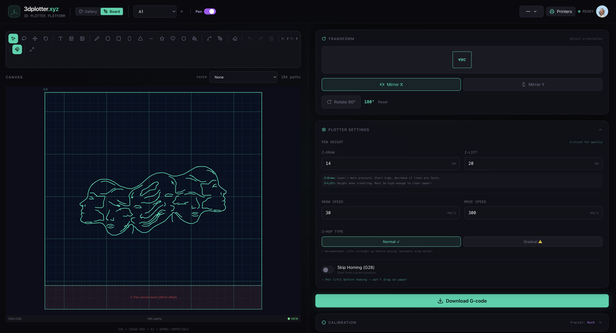Viewport: 616px width, 333px height.
Task: Select Gradual Z-hop type
Action: 533,242
